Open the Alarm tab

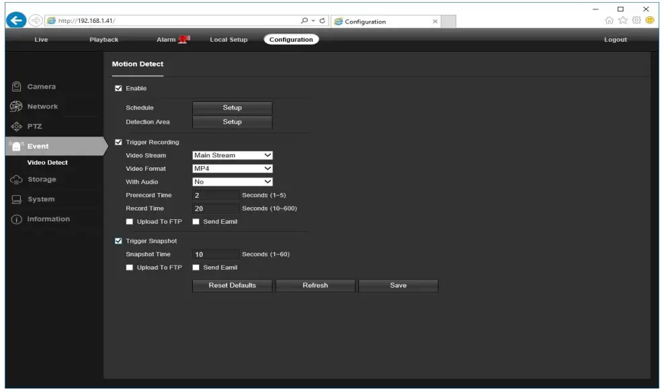click(166, 40)
